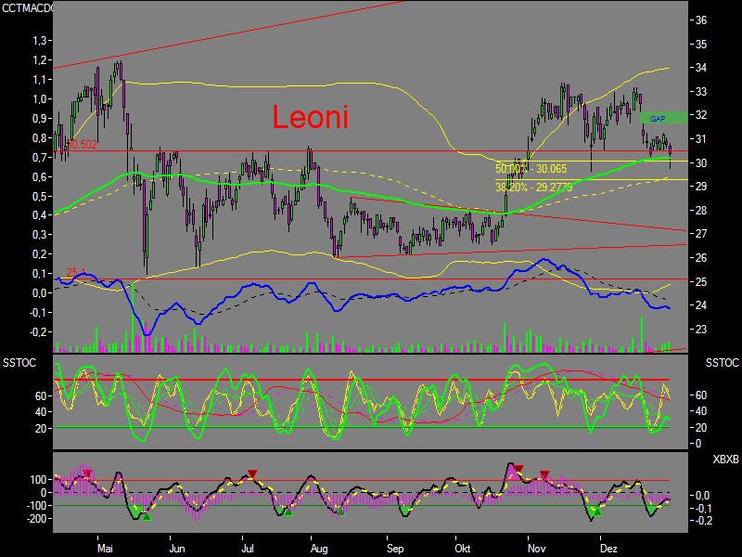Viewport: 742px width, 557px height.
Task: Click the green GAP marker on the price chart
Action: [x=659, y=118]
